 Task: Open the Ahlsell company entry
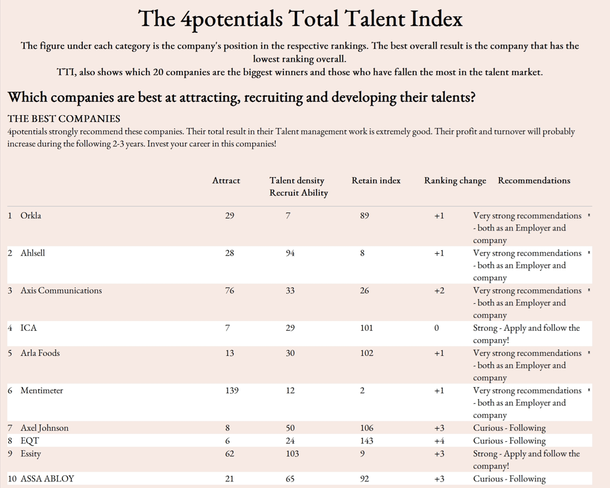click(32, 253)
